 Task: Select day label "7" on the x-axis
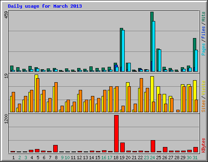pos(50,158)
